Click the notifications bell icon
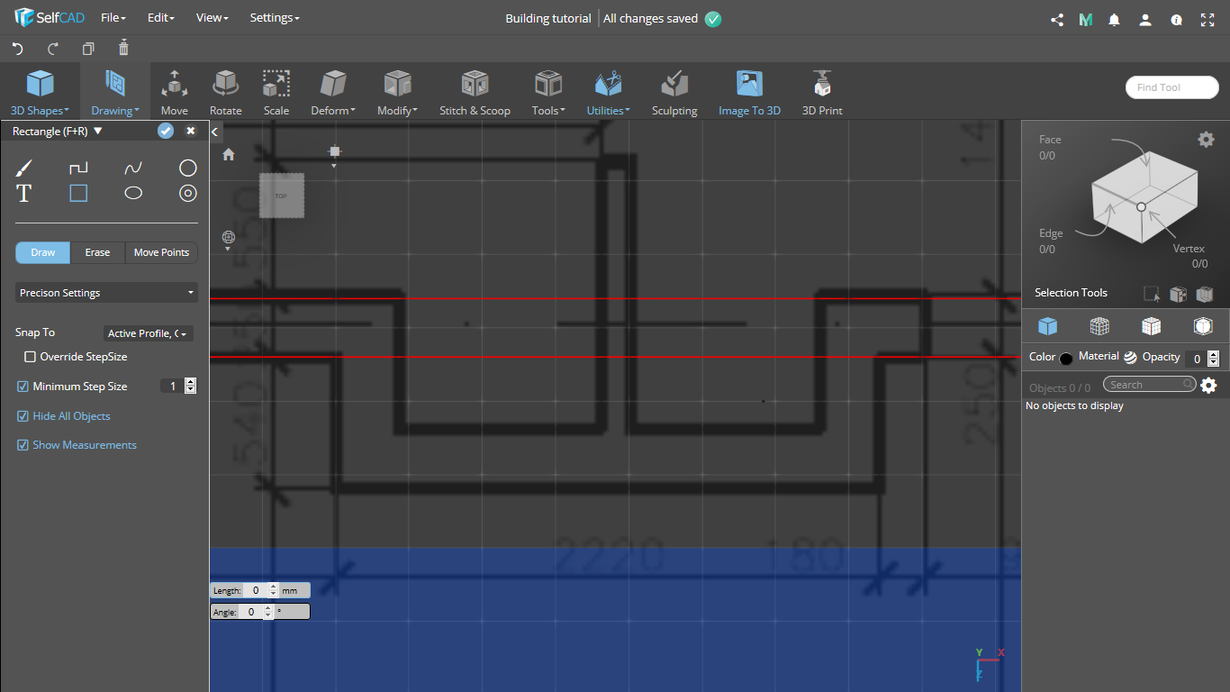 (x=1115, y=20)
